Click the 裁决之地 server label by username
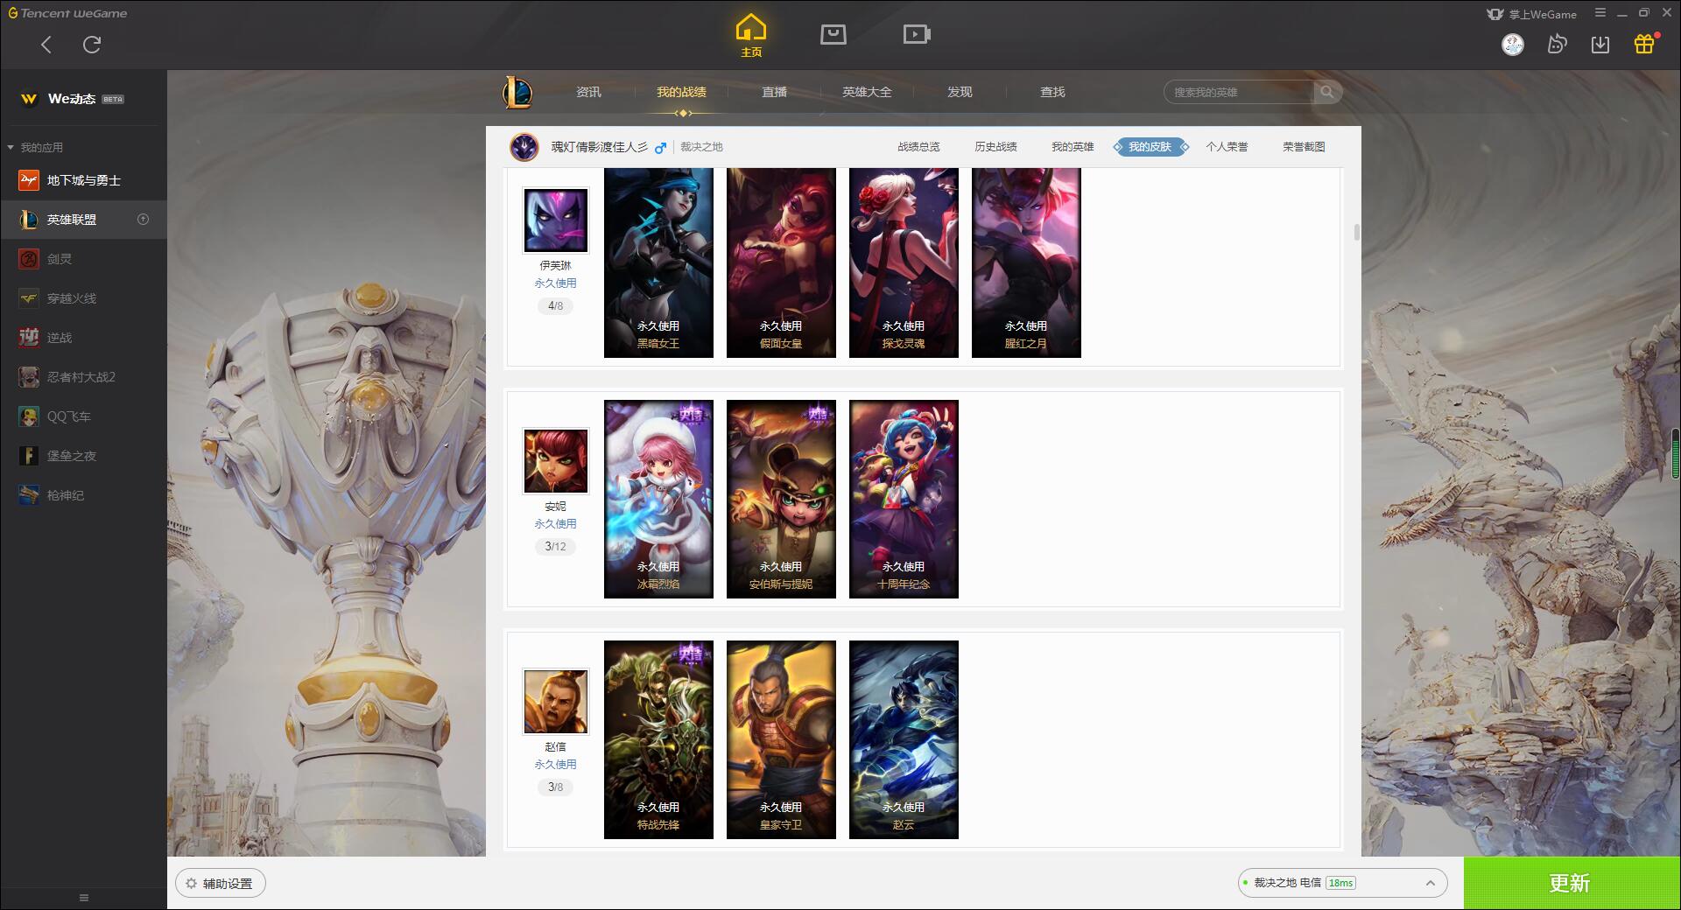This screenshot has width=1681, height=910. (701, 147)
